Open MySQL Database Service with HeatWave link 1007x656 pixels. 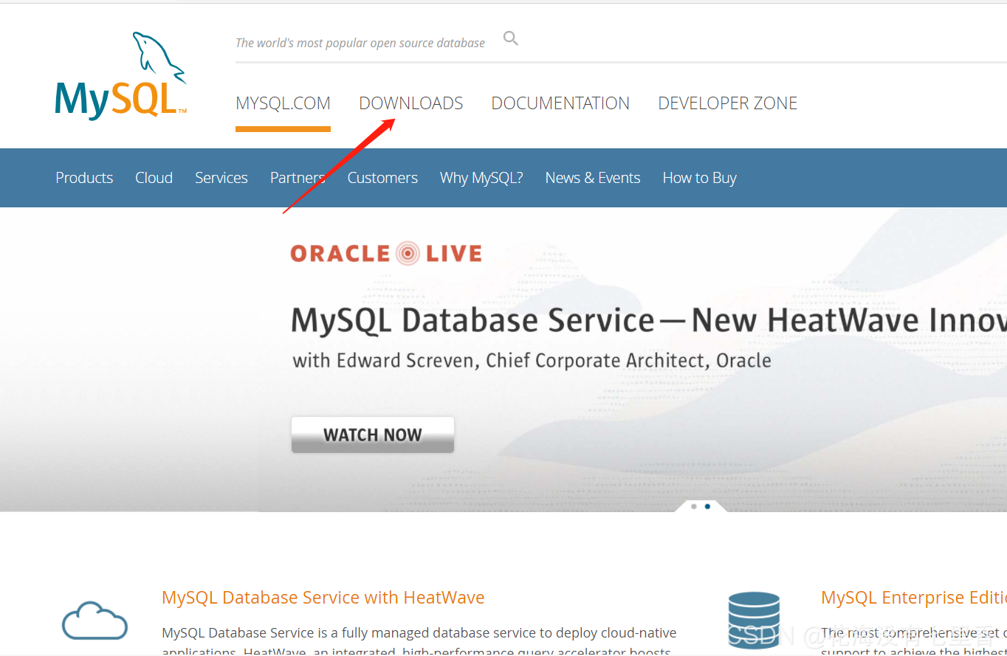tap(323, 598)
